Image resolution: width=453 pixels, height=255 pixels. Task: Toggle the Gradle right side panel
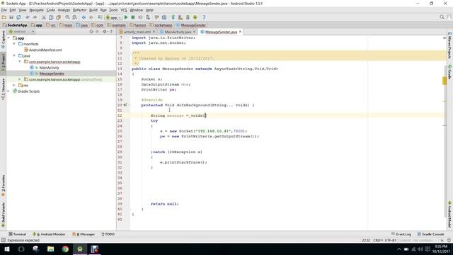(450, 72)
